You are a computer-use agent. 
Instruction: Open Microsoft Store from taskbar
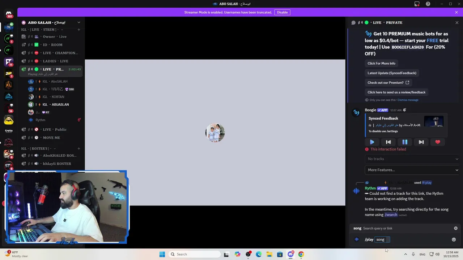coord(280,254)
